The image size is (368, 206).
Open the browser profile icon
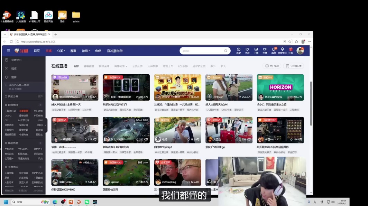pos(303,41)
